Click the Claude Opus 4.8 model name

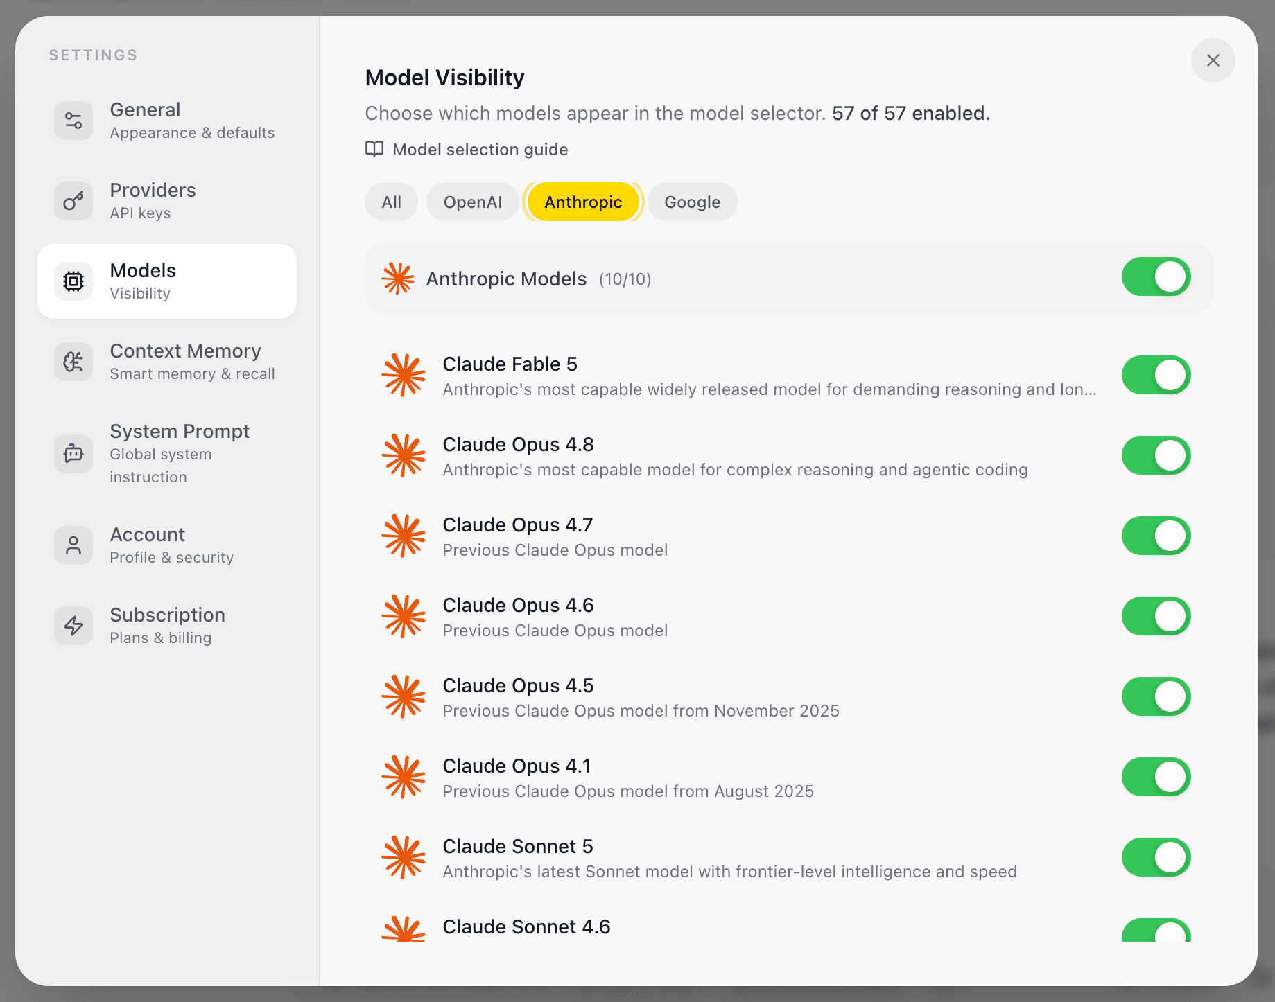click(518, 444)
